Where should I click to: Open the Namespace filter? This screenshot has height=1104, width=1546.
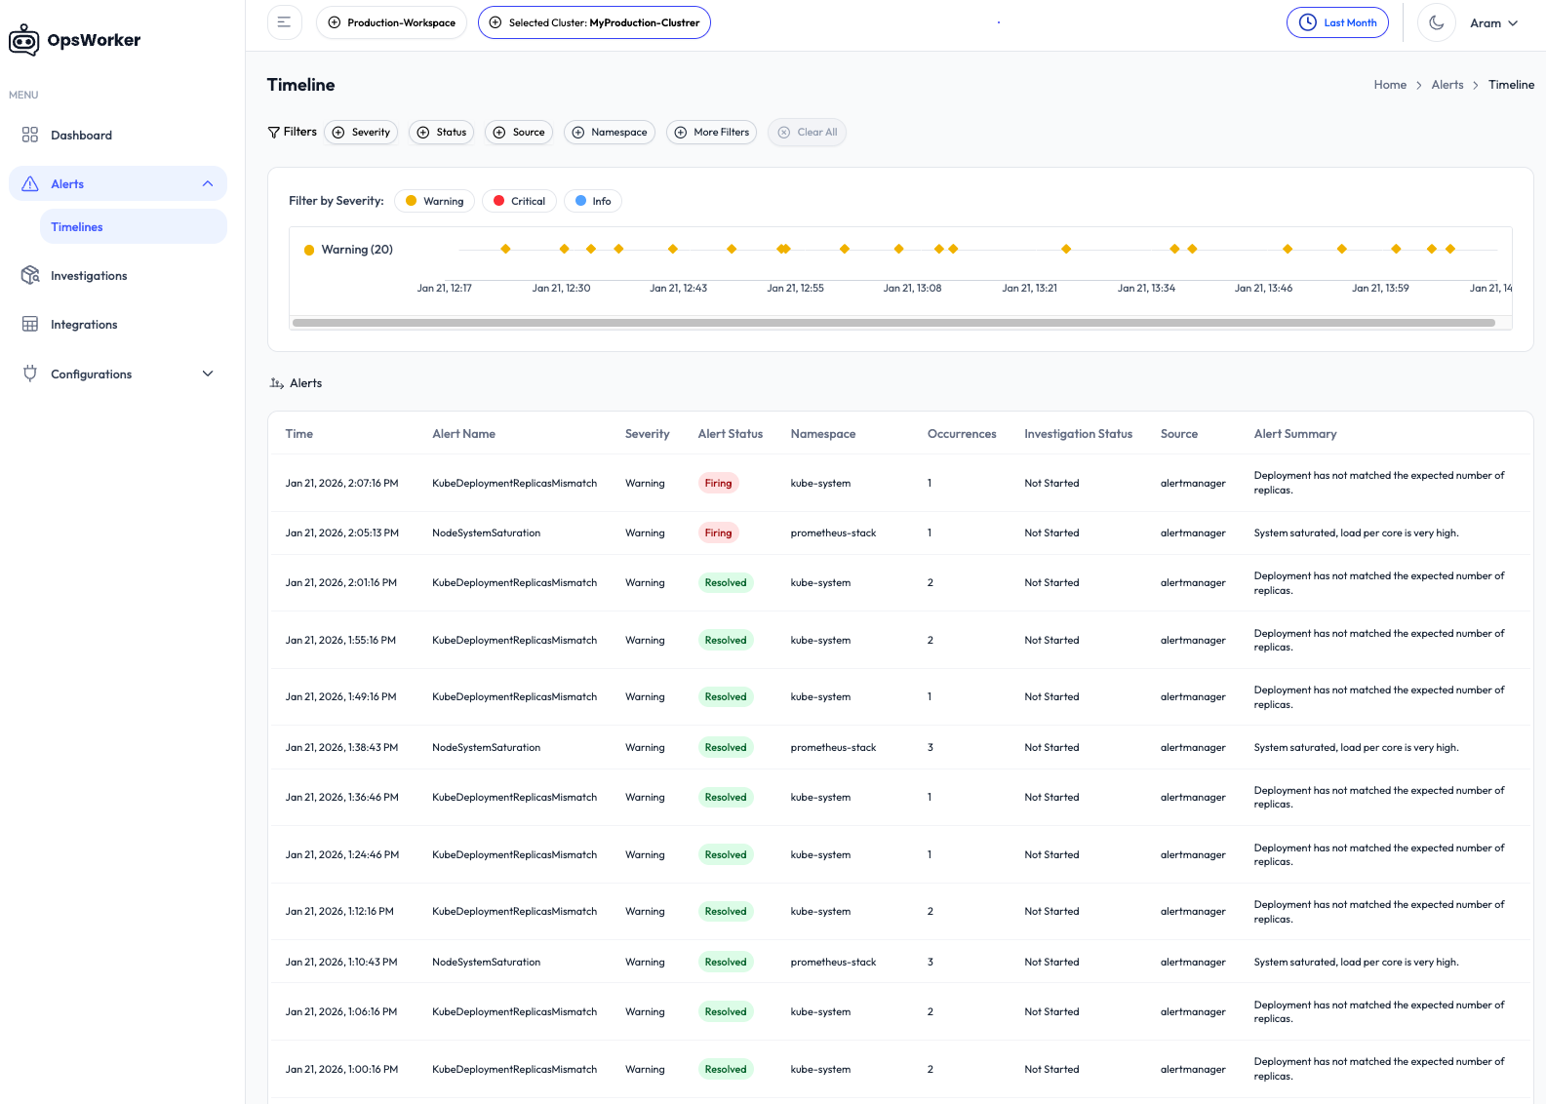610,132
